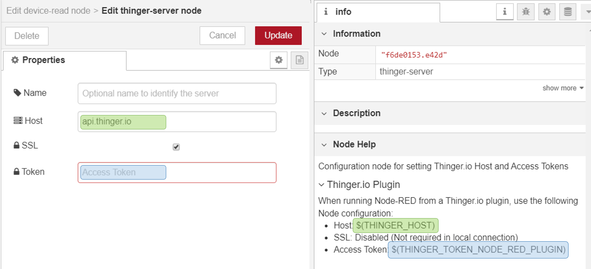The height and width of the screenshot is (269, 591).
Task: Open configuration nodes gear icon in sidebar
Action: pyautogui.click(x=547, y=12)
